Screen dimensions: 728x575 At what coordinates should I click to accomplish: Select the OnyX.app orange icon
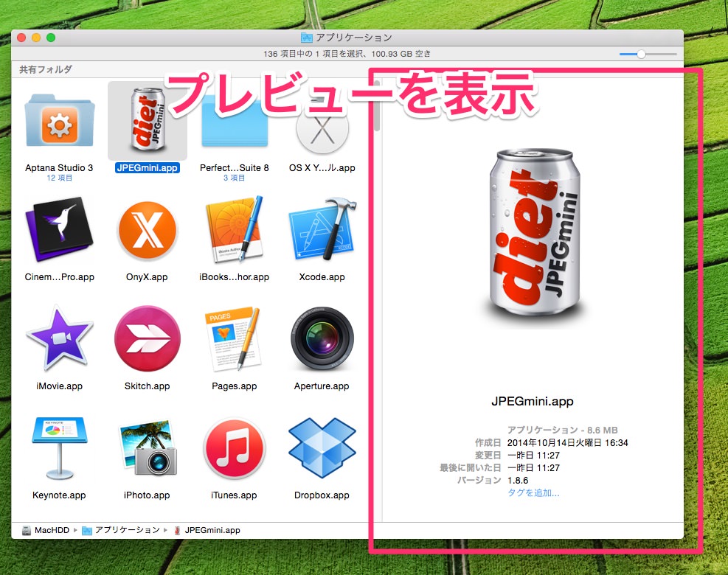[148, 230]
